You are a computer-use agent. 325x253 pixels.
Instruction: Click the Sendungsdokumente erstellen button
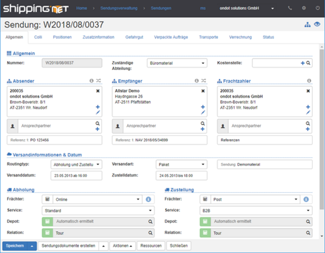(x=68, y=245)
